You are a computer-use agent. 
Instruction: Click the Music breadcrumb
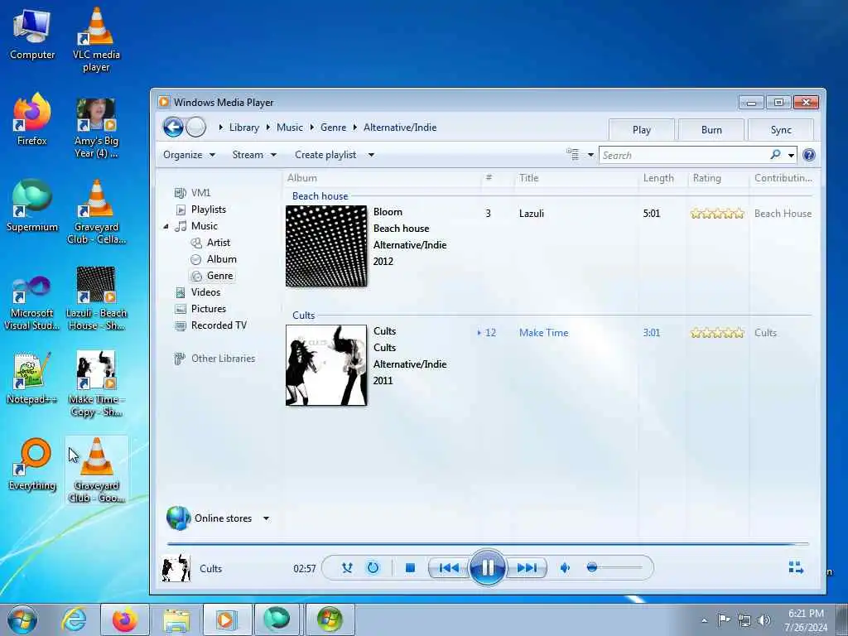pos(289,128)
